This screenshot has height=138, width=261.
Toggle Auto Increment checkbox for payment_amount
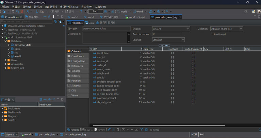click(x=193, y=98)
